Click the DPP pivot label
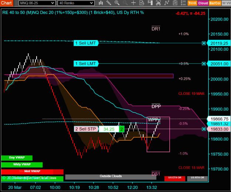 156,106
